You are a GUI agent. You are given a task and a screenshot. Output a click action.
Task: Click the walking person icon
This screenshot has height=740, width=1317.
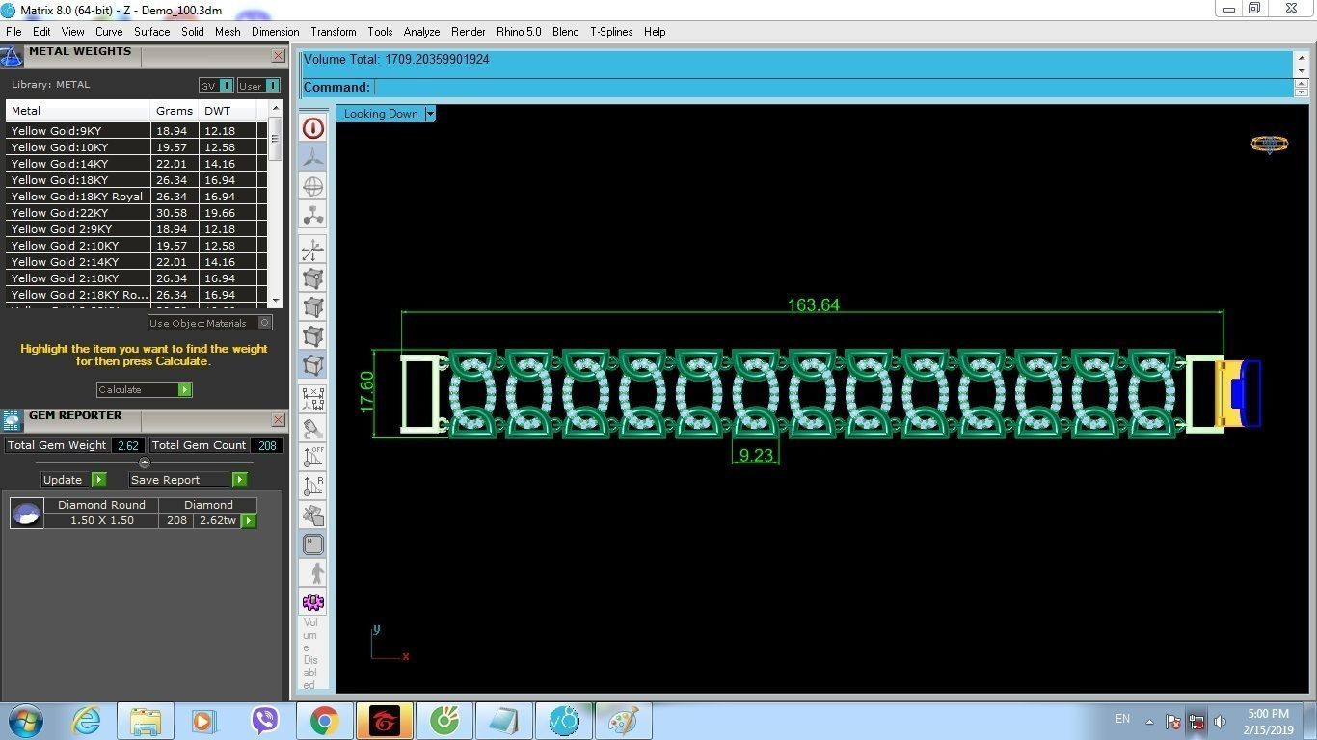[x=313, y=573]
